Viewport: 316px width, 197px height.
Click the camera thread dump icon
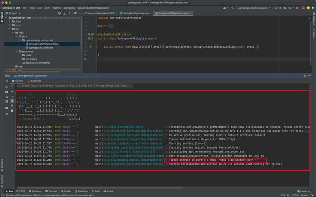point(7,92)
